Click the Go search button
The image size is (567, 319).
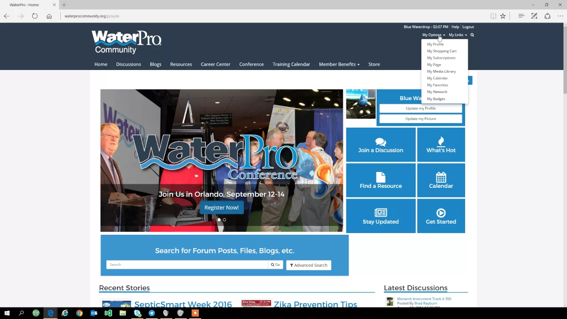tap(276, 265)
